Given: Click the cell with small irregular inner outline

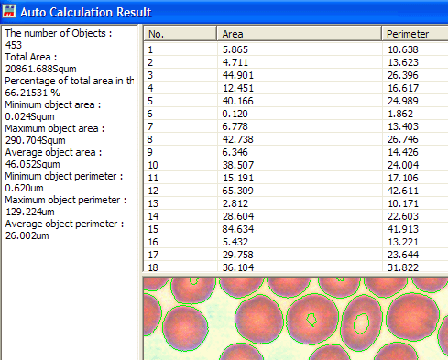Looking at the screenshot, I should [312, 318].
